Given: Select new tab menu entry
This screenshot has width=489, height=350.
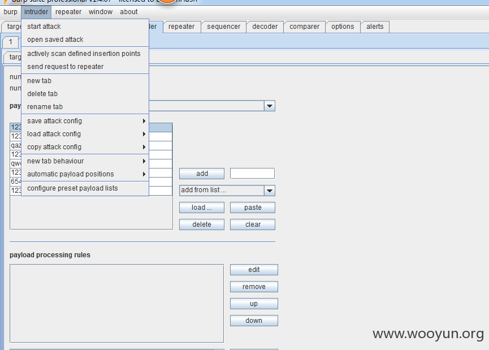Looking at the screenshot, I should click(x=85, y=81).
